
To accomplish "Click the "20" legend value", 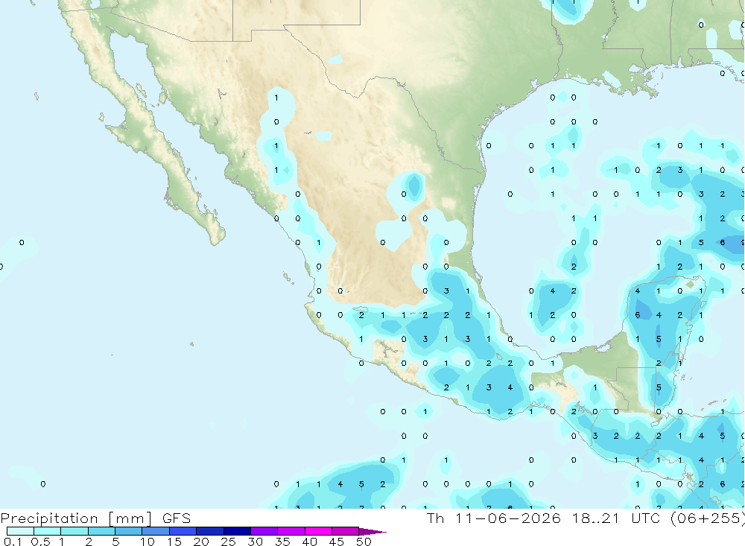I will 201,542.
